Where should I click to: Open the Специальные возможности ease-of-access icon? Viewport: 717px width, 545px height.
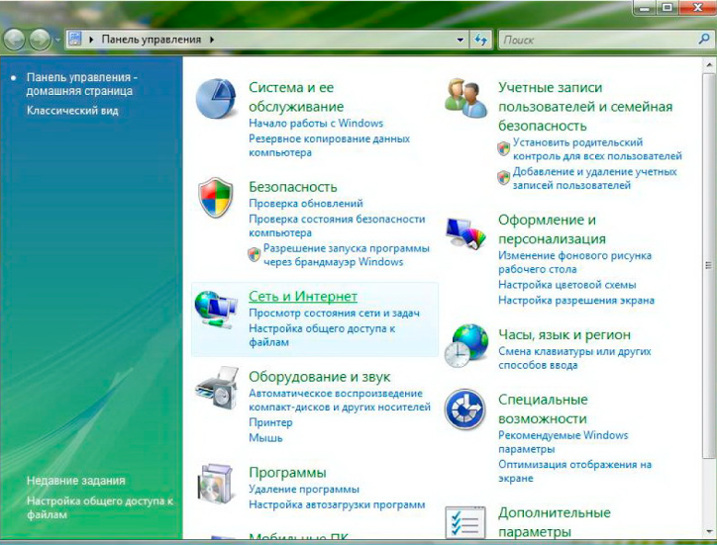464,409
